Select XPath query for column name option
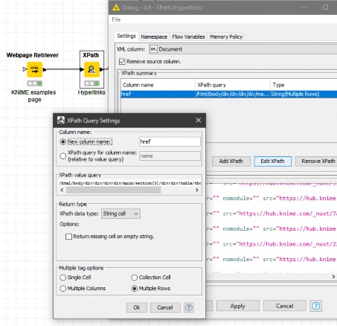Screen dimensions: 337x326 click(x=63, y=156)
